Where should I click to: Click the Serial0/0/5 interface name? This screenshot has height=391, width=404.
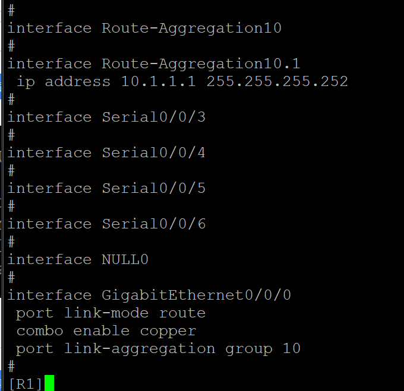(x=153, y=188)
